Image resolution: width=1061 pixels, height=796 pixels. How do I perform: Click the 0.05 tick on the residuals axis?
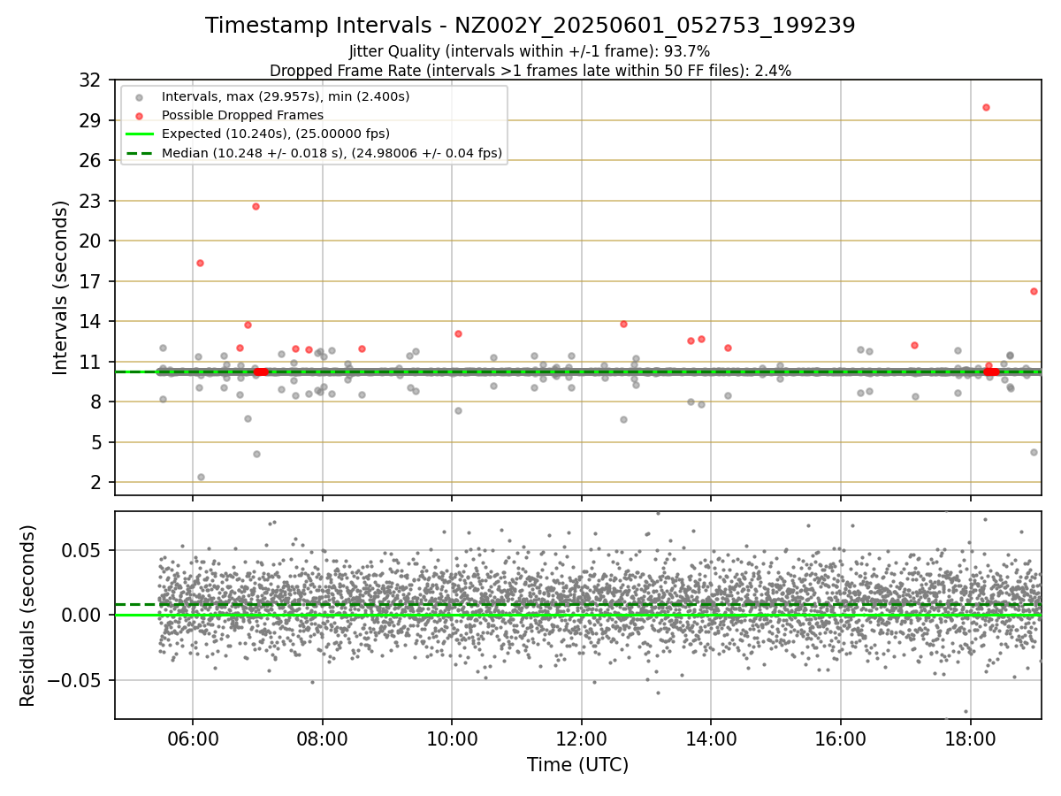(x=83, y=550)
